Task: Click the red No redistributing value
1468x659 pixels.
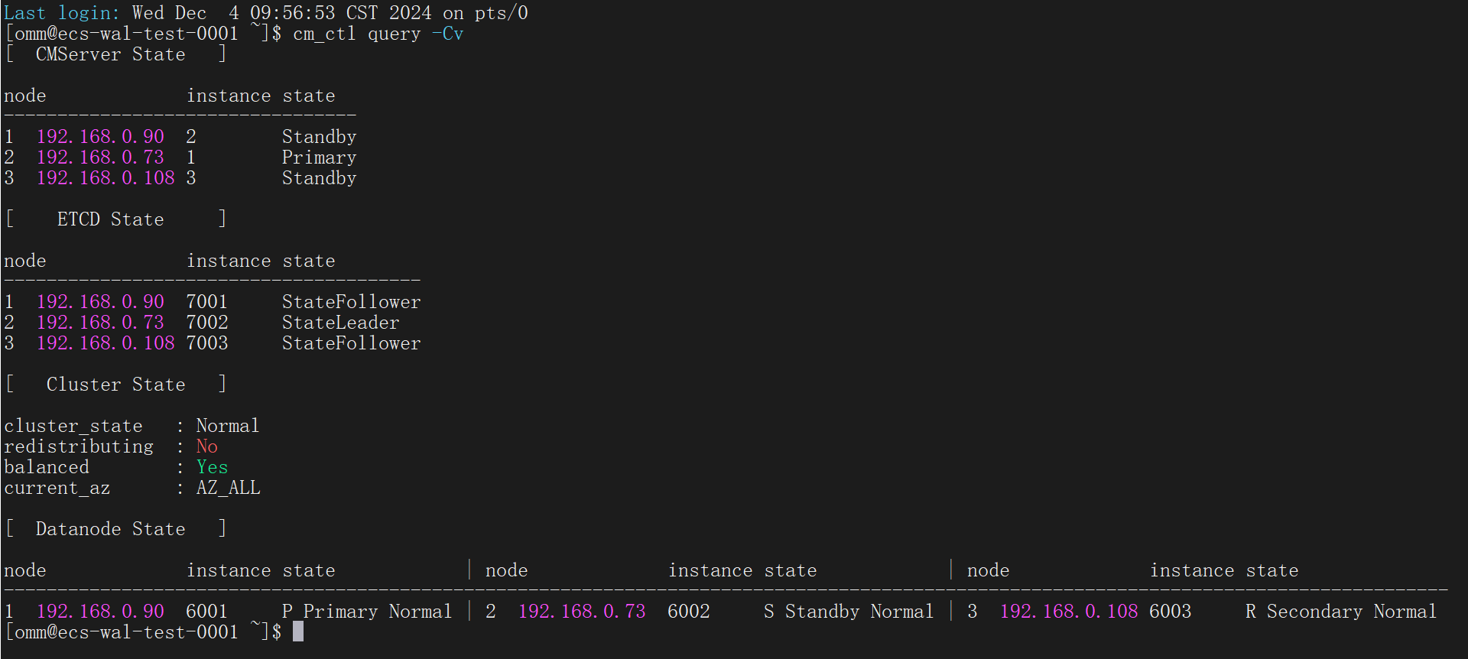Action: pos(206,446)
